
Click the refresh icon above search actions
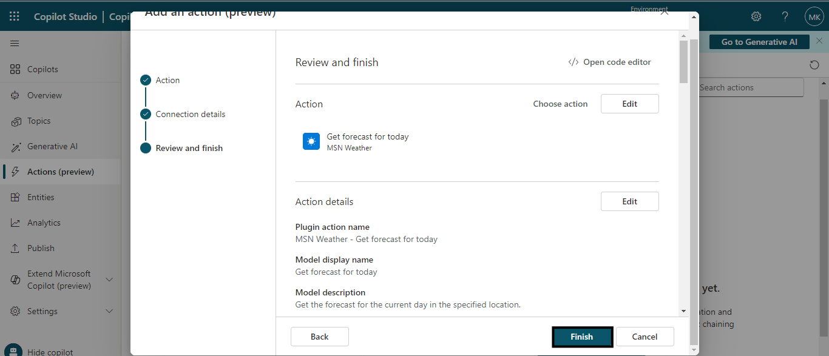pyautogui.click(x=814, y=65)
